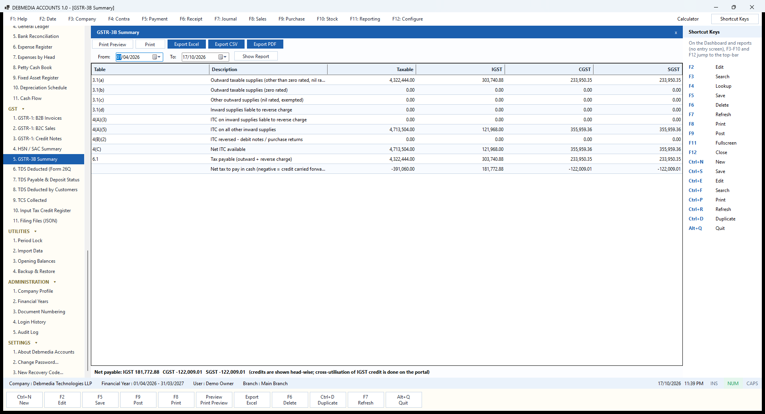Click the Export CSV button
This screenshot has width=765, height=414.
[226, 44]
